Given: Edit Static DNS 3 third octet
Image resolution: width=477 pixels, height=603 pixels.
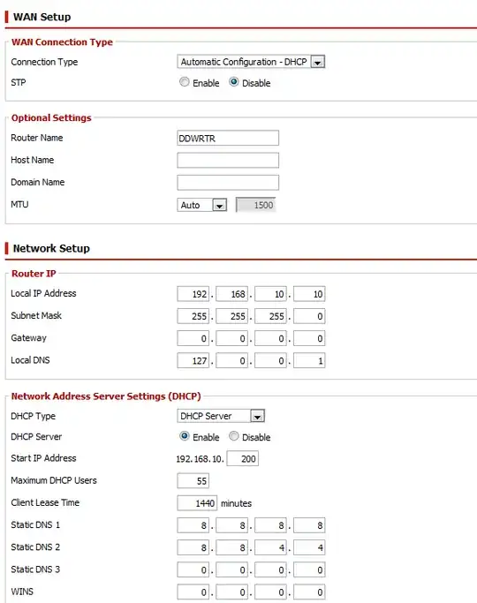Looking at the screenshot, I should click(x=270, y=570).
